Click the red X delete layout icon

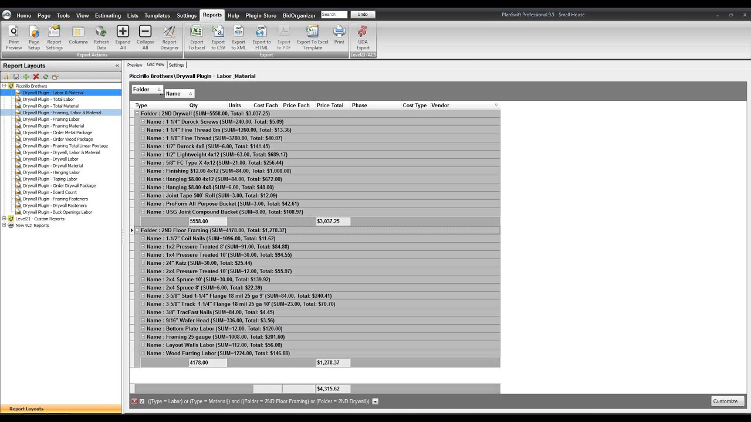(36, 77)
